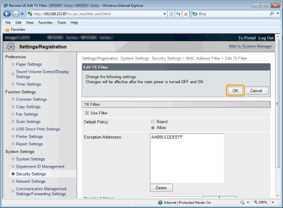Click the Favorites star button

coord(15,29)
